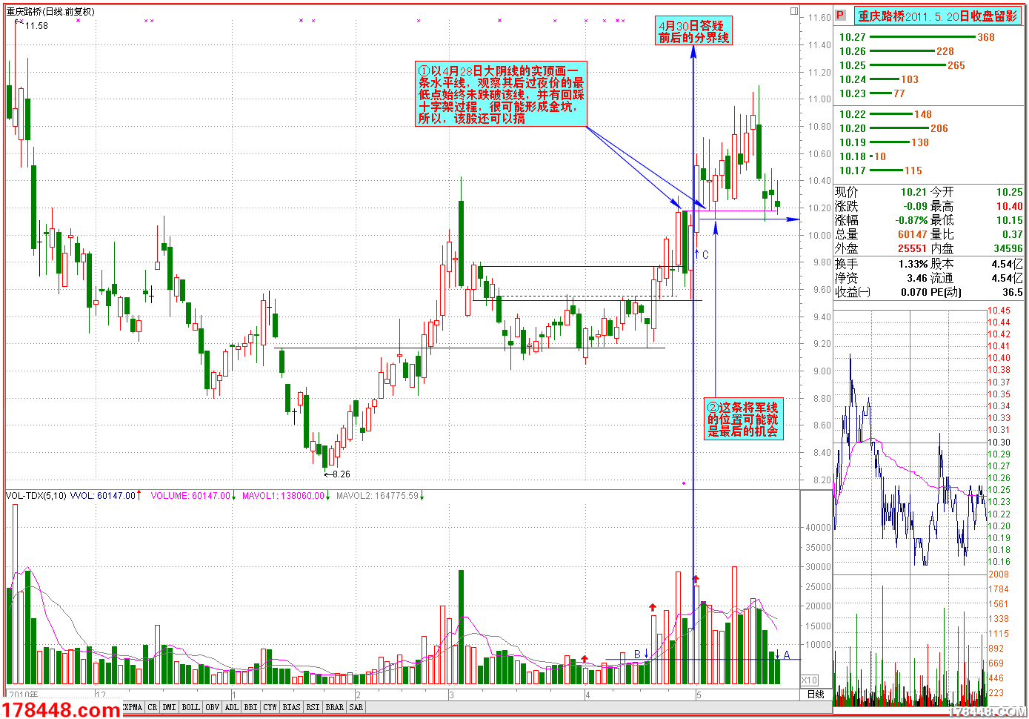Click the red P icon beside the stock title
The width and height of the screenshot is (1029, 719).
click(840, 15)
